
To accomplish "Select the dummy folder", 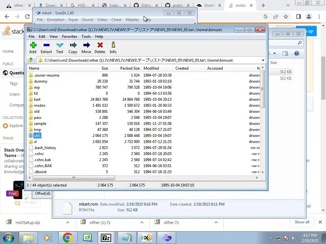I will pyautogui.click(x=41, y=81).
